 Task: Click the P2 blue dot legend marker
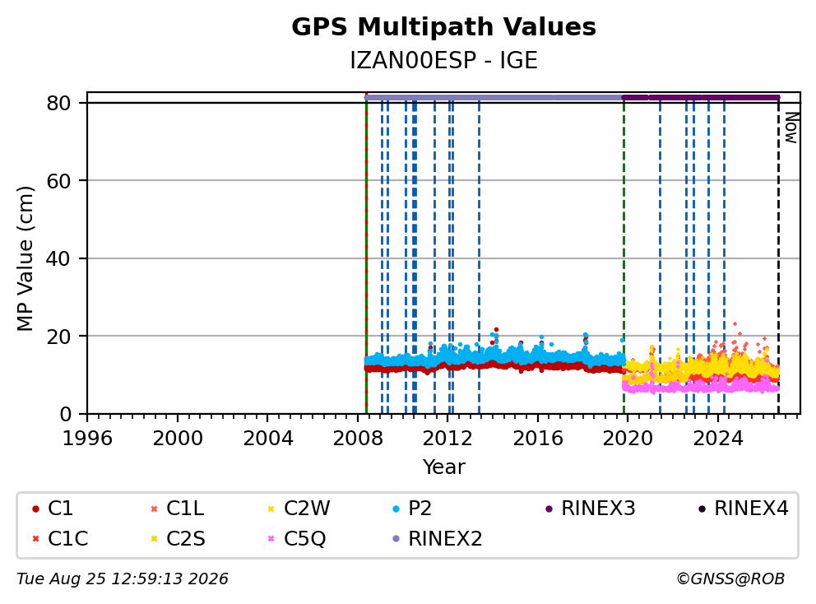click(396, 509)
